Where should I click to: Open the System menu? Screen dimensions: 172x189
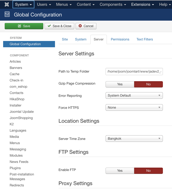tap(23, 4)
